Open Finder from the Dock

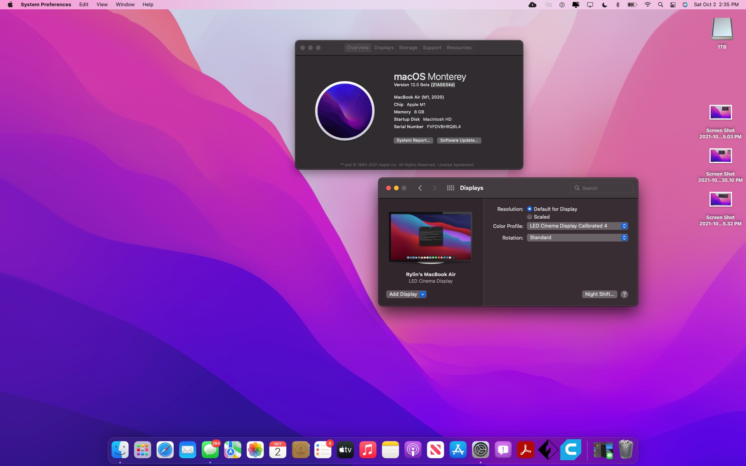[120, 450]
